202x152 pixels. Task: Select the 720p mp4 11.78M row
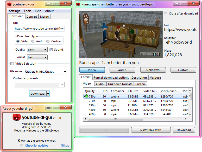[x=136, y=105]
